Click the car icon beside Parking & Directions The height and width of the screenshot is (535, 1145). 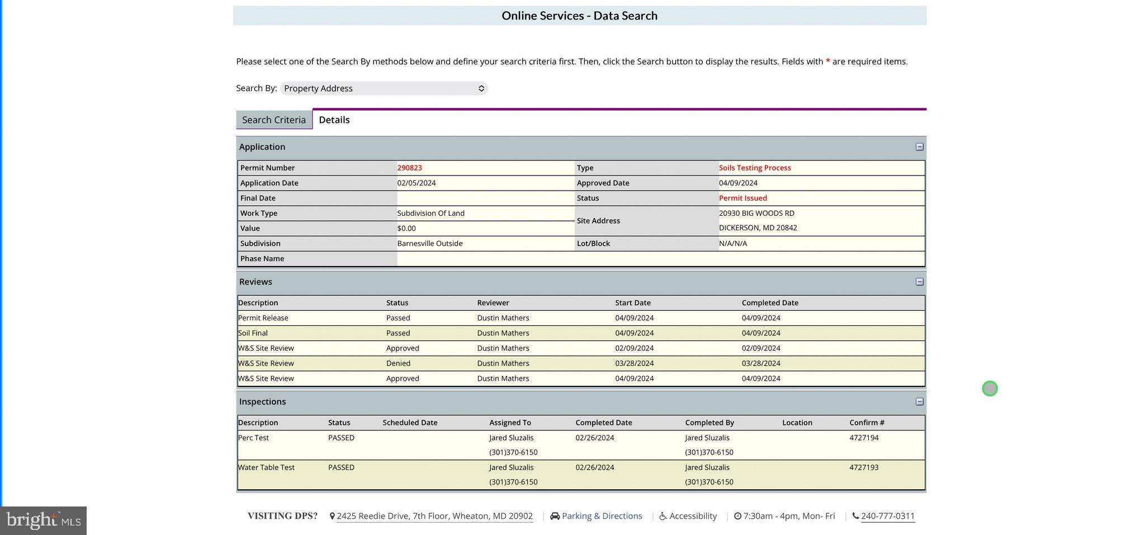click(x=555, y=517)
